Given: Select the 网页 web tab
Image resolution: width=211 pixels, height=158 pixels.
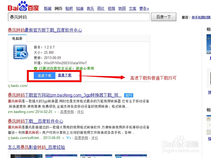Looking at the screenshot, I should [58, 8].
